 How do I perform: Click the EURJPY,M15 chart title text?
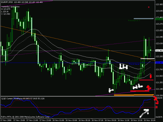coord(7,2)
